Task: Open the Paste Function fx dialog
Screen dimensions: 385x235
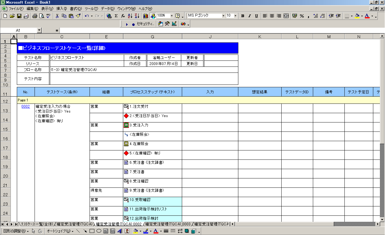Action: [x=123, y=16]
